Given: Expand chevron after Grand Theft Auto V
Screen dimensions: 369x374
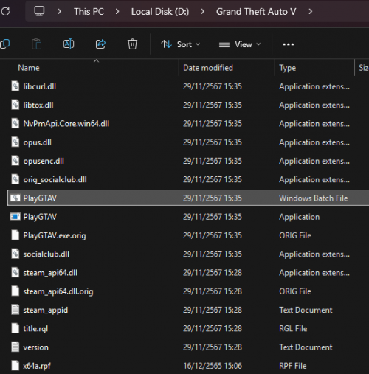Looking at the screenshot, I should (311, 11).
